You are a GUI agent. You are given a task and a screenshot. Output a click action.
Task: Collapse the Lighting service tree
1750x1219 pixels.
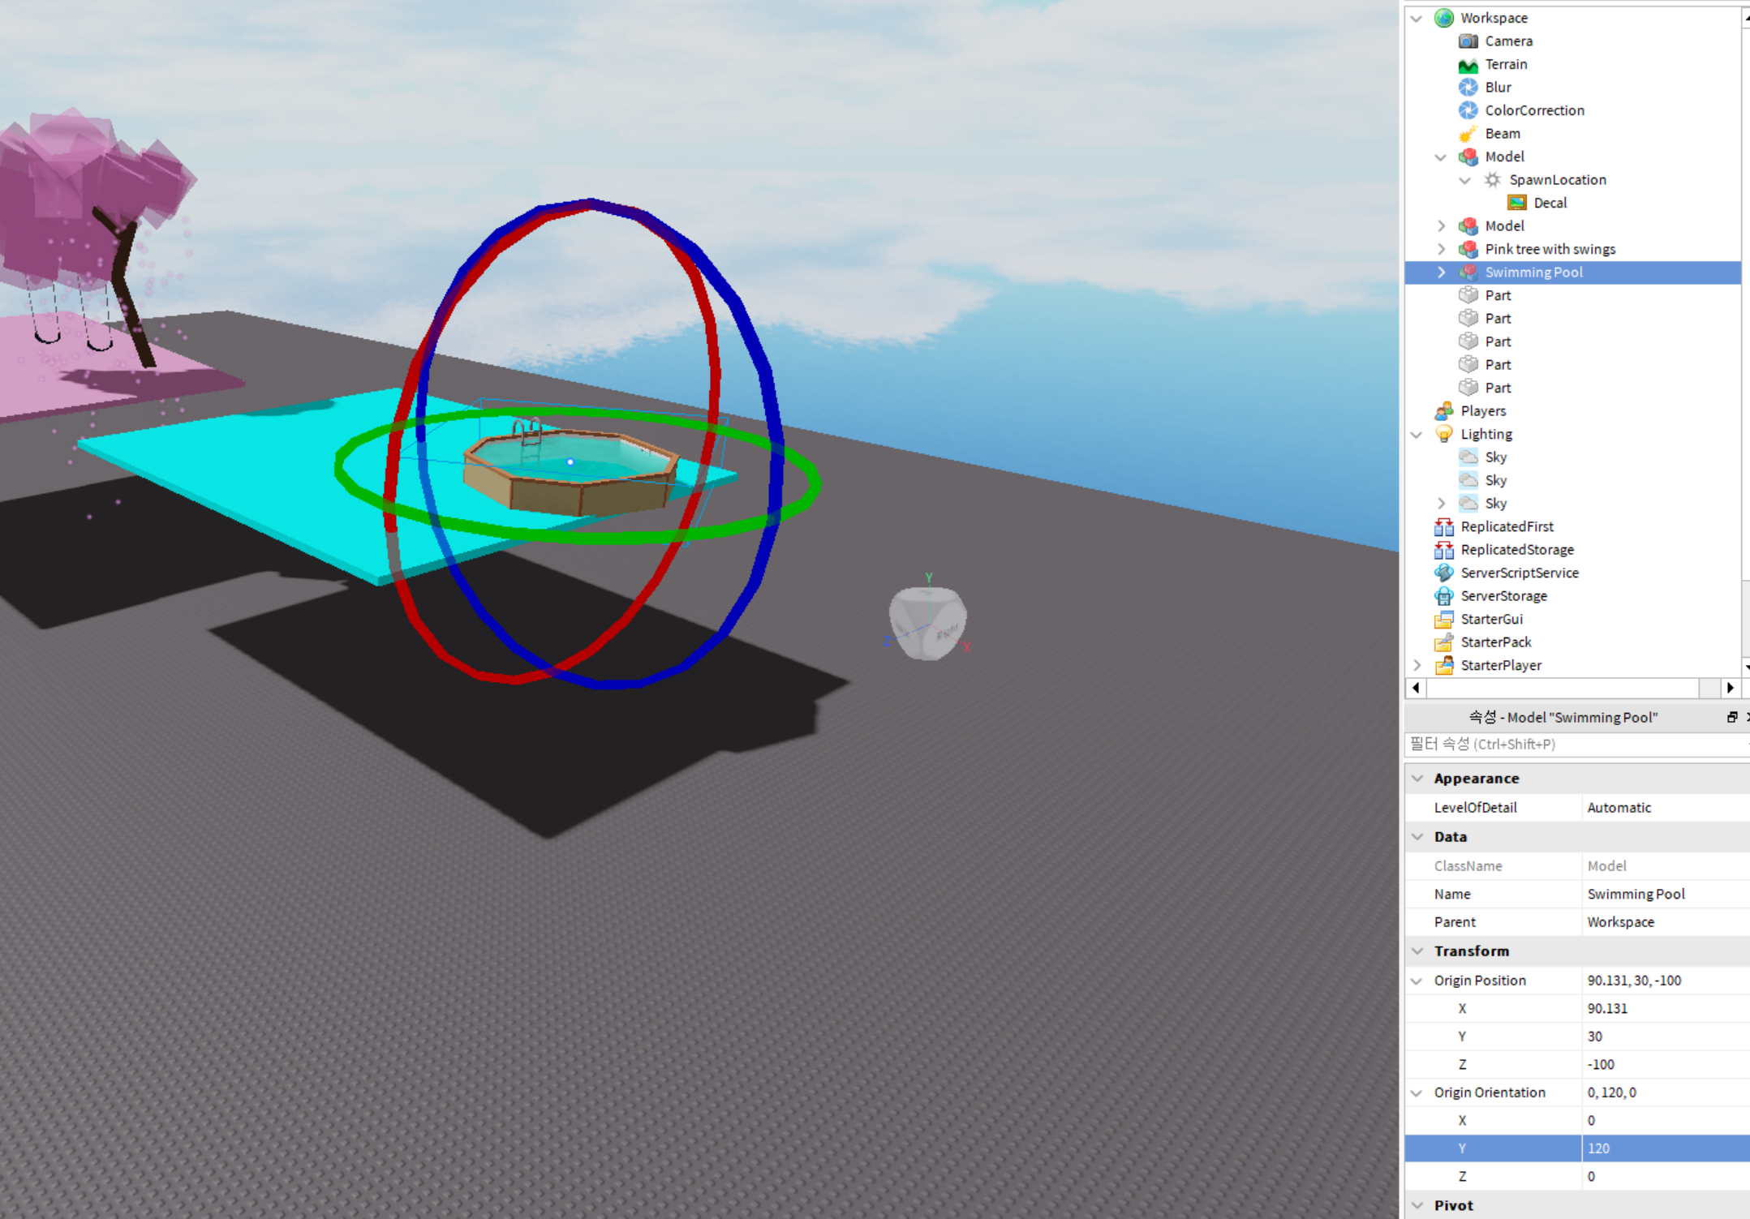tap(1417, 435)
